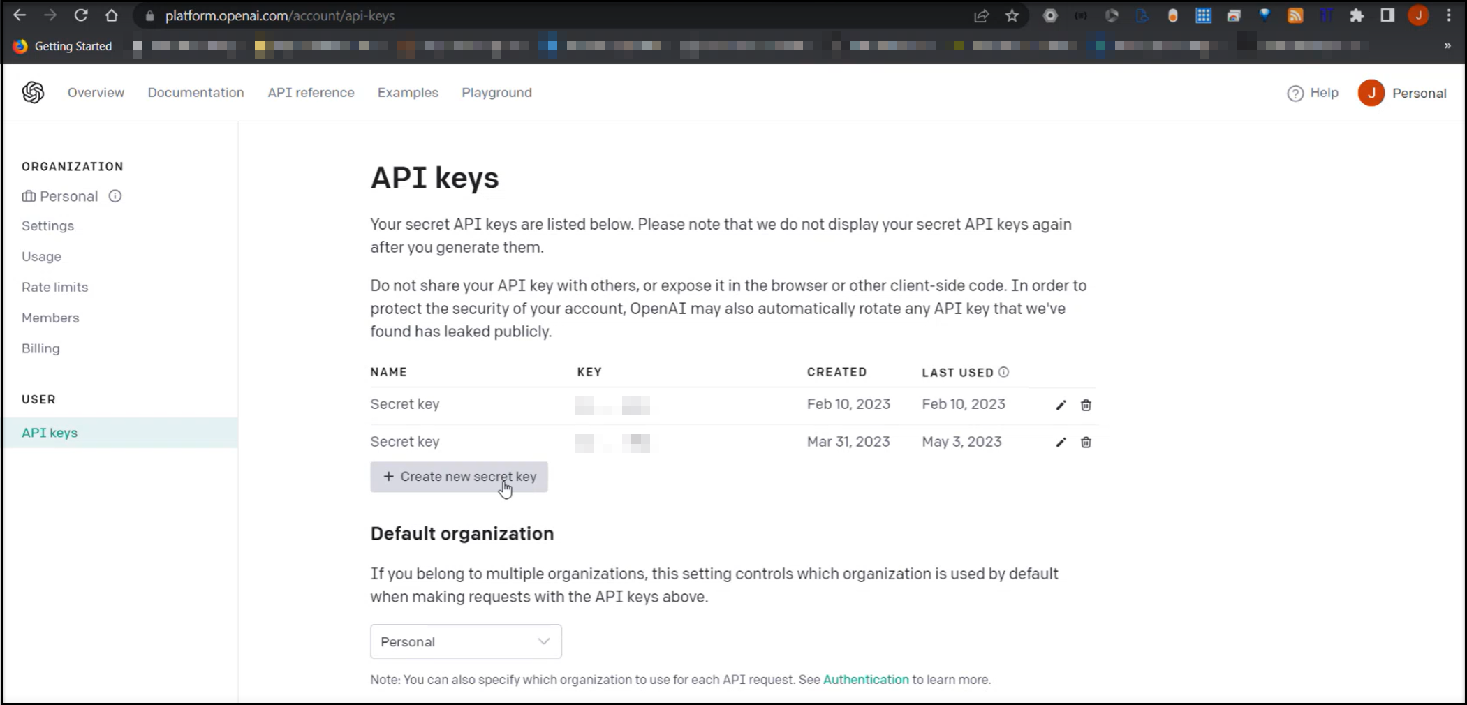Open the Personal account menu at top right

point(1402,93)
